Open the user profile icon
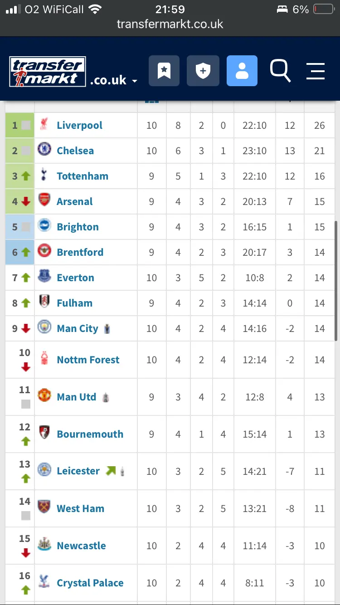Image resolution: width=340 pixels, height=605 pixels. coord(242,71)
